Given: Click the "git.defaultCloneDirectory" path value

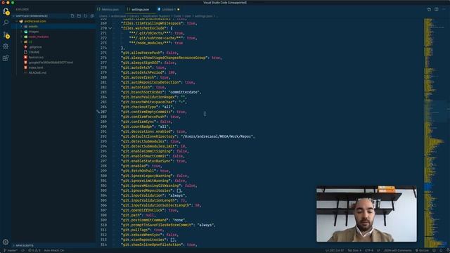Looking at the screenshot, I should 217,136.
